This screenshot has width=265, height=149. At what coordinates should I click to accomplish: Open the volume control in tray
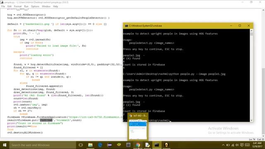pos(237,145)
